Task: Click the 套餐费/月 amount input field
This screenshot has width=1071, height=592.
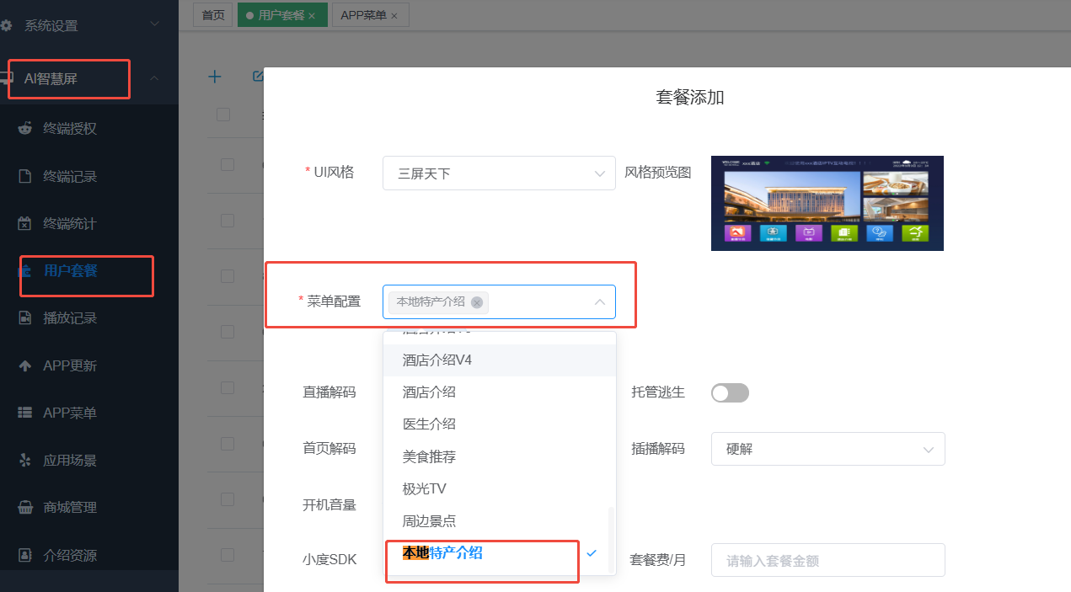Action: [x=827, y=560]
